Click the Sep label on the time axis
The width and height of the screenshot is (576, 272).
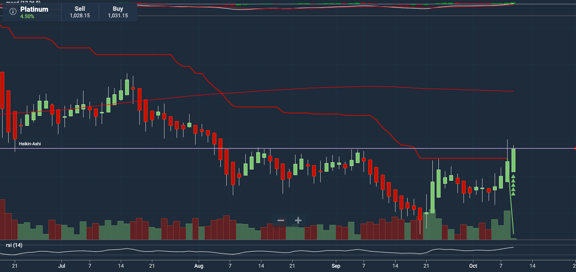pos(337,266)
